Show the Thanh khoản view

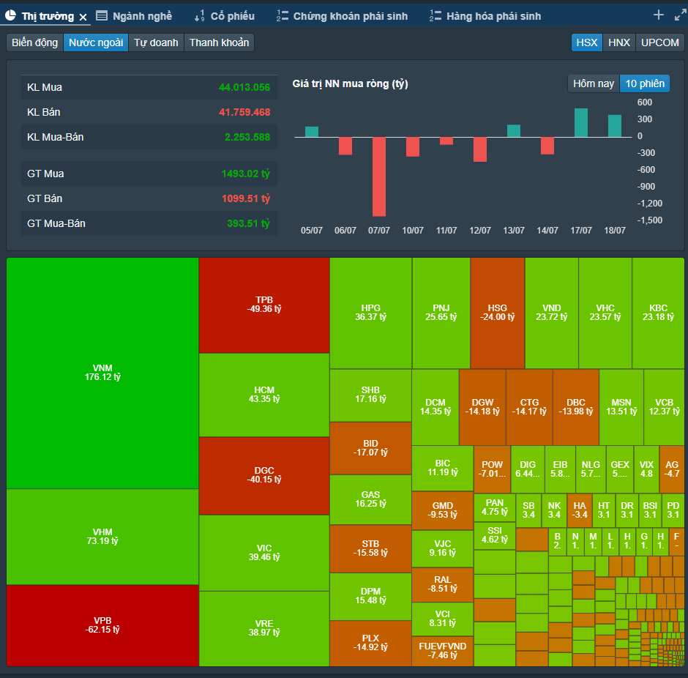pyautogui.click(x=219, y=42)
